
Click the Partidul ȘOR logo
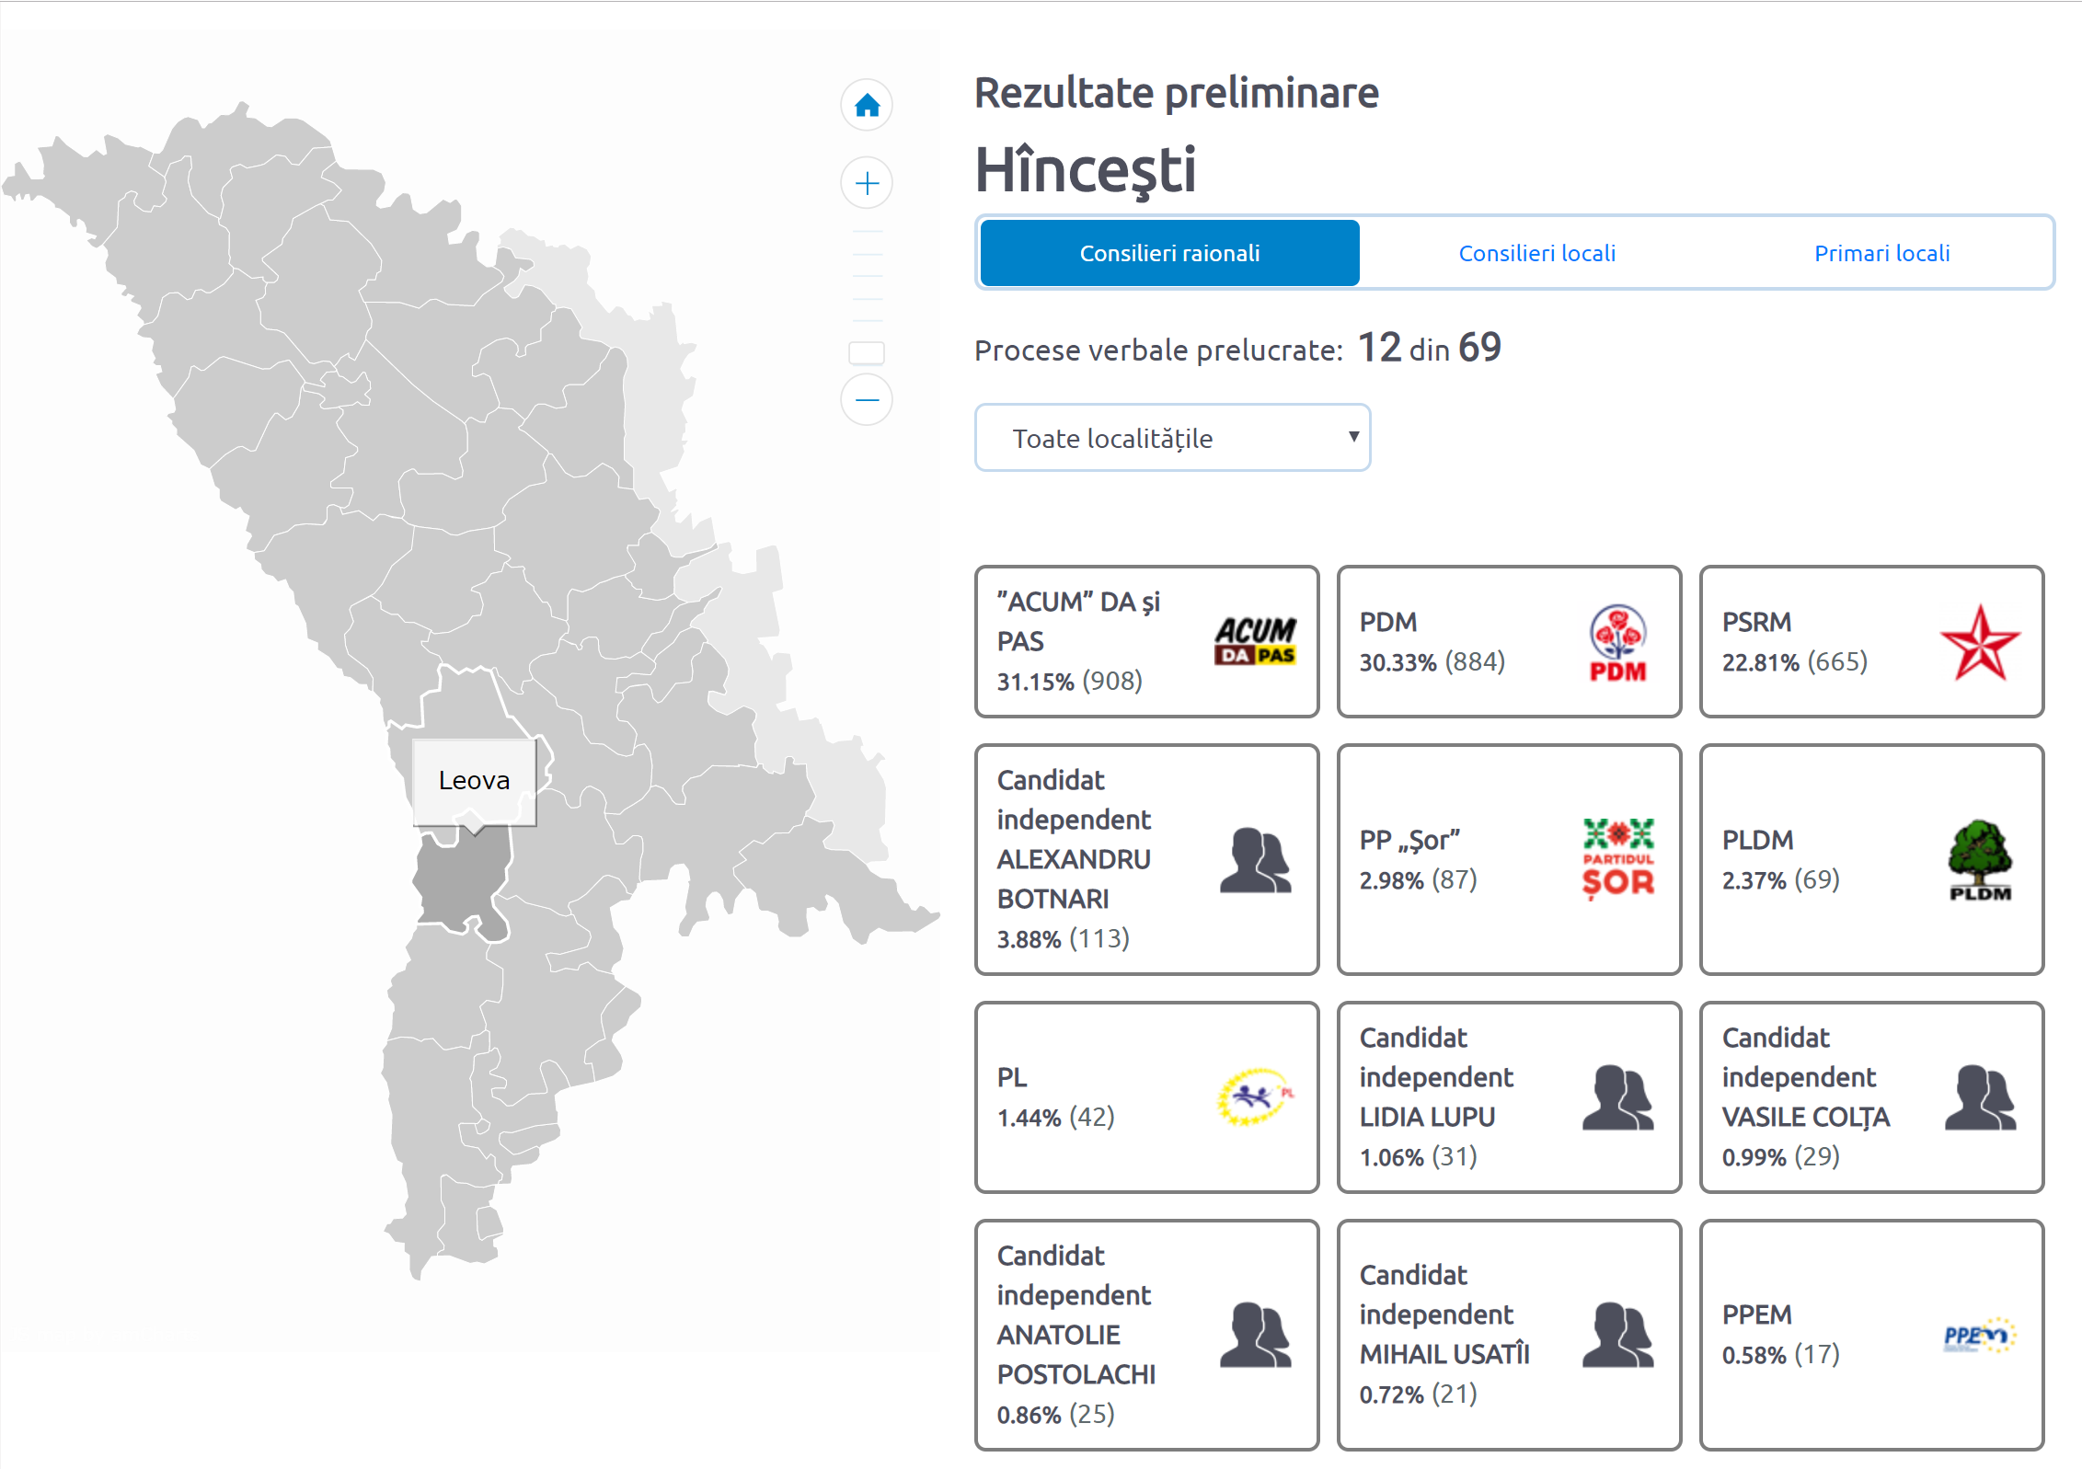pyautogui.click(x=1617, y=859)
